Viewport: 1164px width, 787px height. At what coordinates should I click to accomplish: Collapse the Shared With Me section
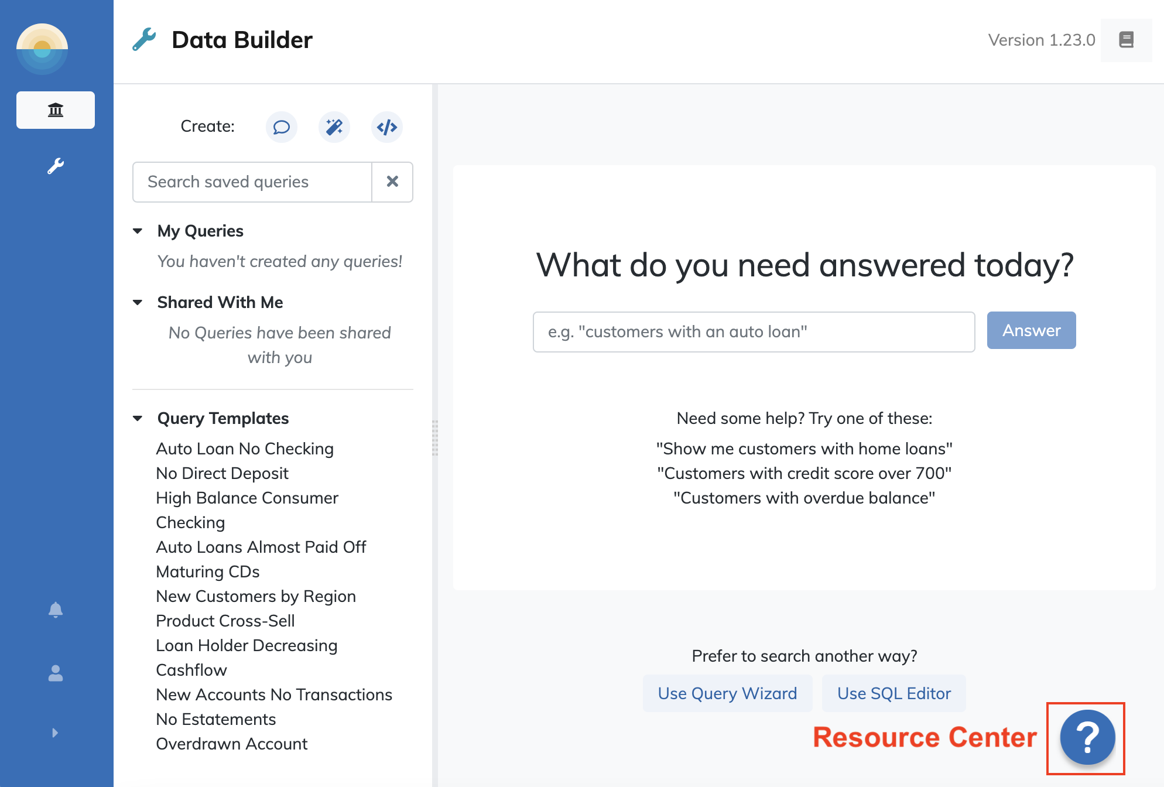tap(138, 303)
